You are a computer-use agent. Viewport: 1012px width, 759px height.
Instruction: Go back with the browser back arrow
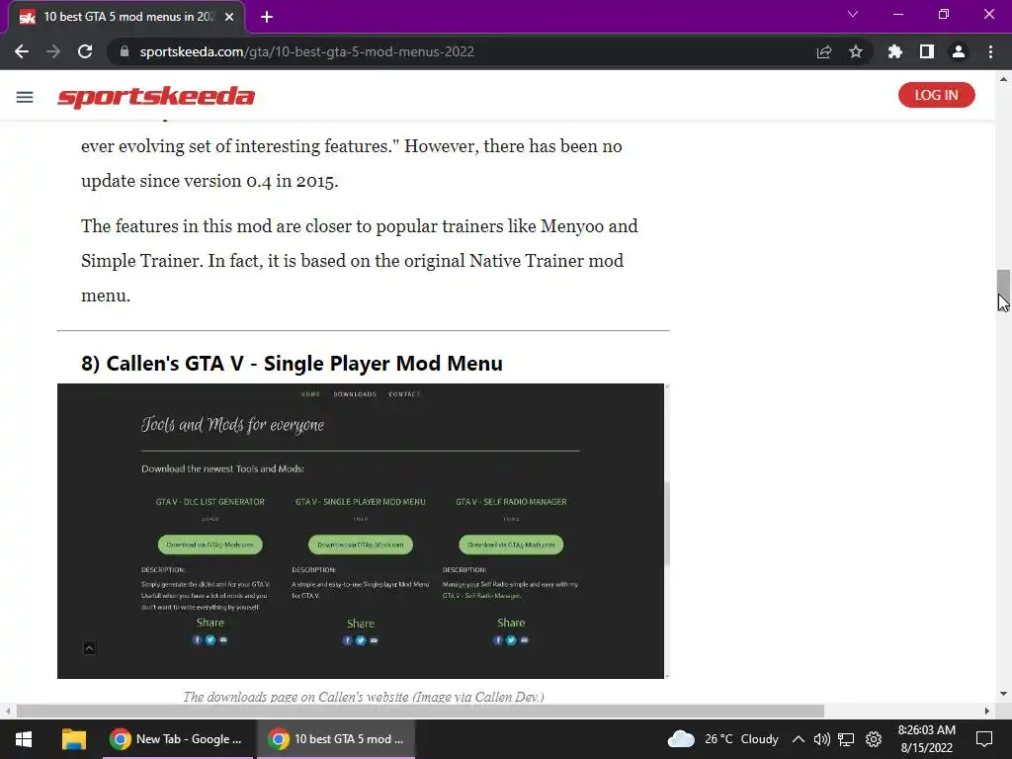(22, 51)
